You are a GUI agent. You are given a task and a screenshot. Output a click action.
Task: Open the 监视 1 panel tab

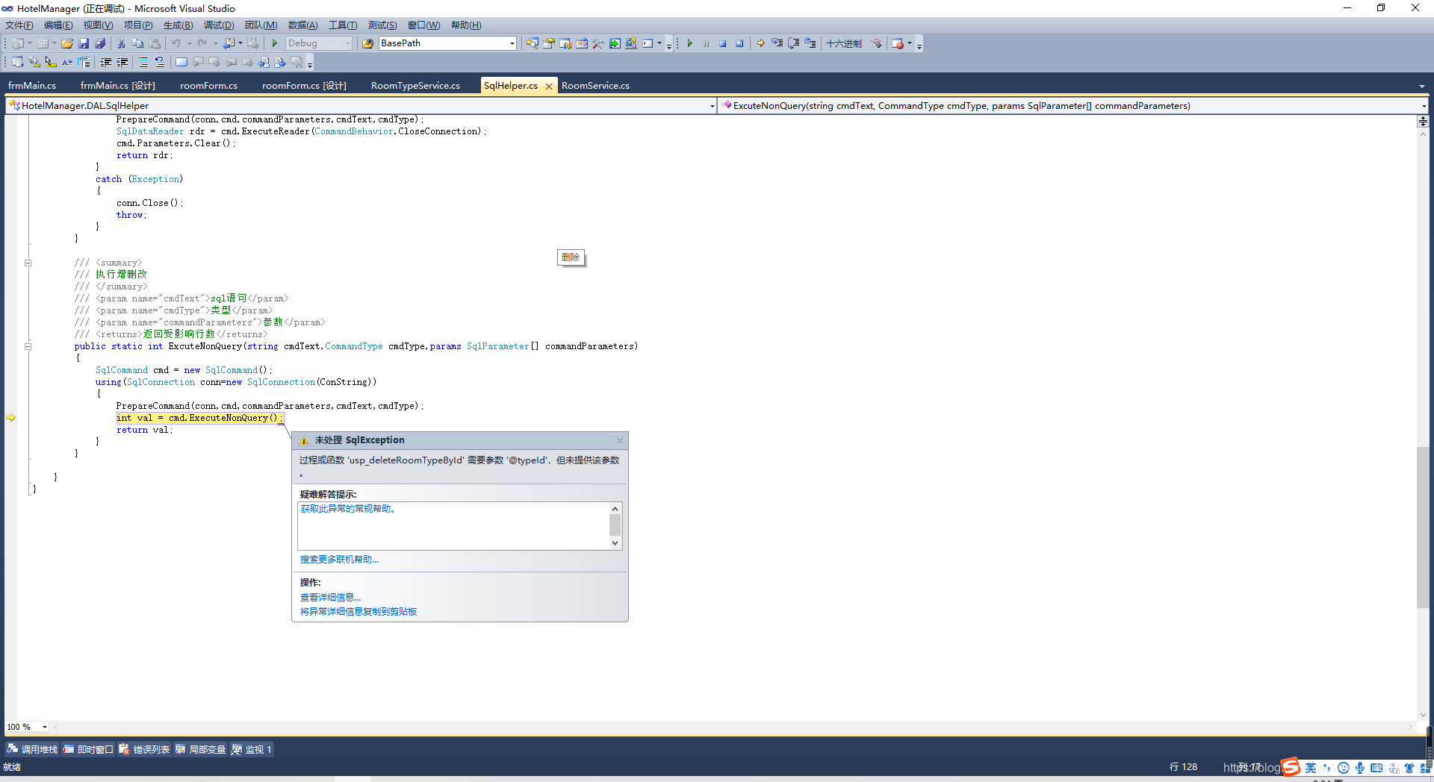(252, 749)
